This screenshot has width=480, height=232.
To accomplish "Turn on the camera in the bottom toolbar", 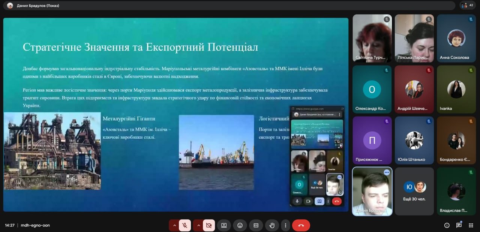I will coord(209,225).
